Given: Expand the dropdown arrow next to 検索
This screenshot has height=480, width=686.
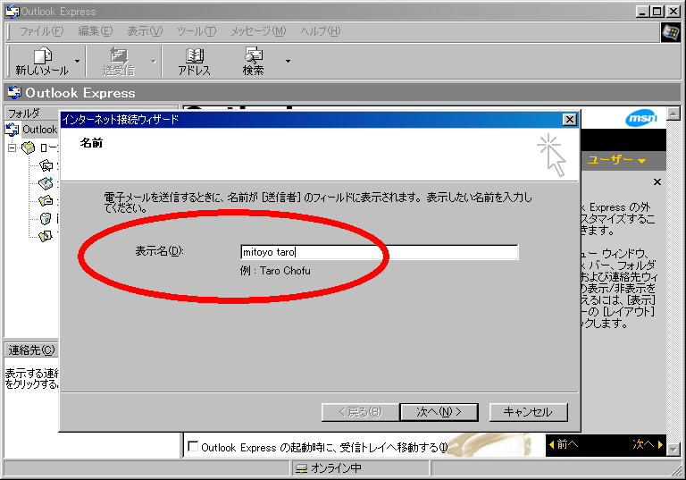Looking at the screenshot, I should pyautogui.click(x=288, y=62).
